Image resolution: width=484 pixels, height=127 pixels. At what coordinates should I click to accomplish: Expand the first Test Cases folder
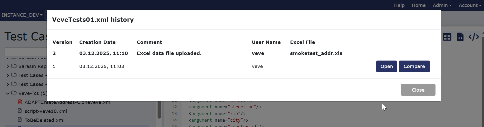pos(8,75)
